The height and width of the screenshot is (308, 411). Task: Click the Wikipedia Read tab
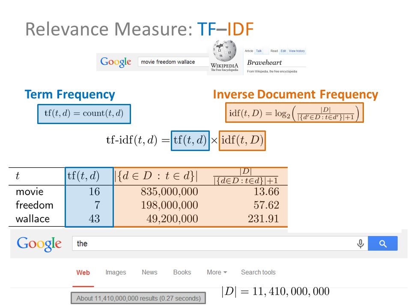pos(274,51)
